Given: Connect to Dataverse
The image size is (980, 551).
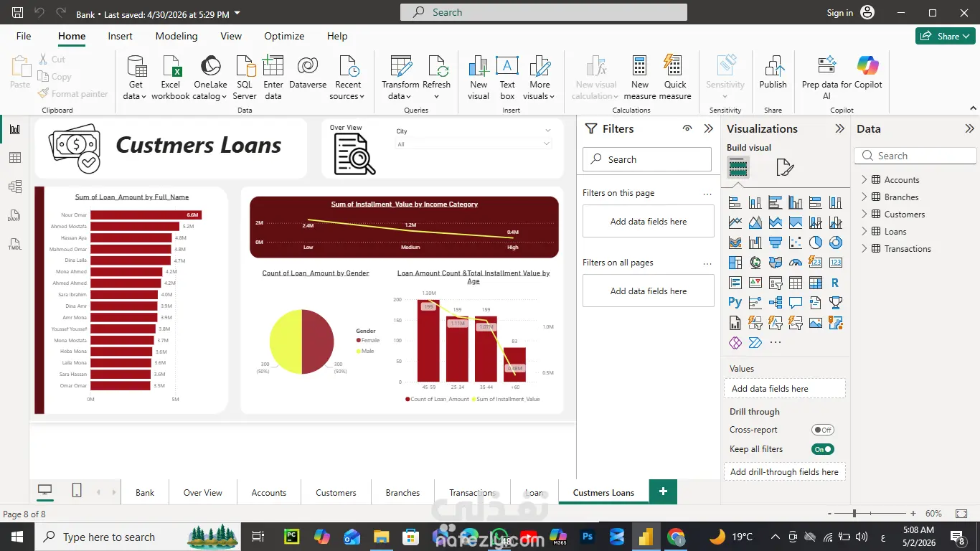Looking at the screenshot, I should pyautogui.click(x=308, y=72).
